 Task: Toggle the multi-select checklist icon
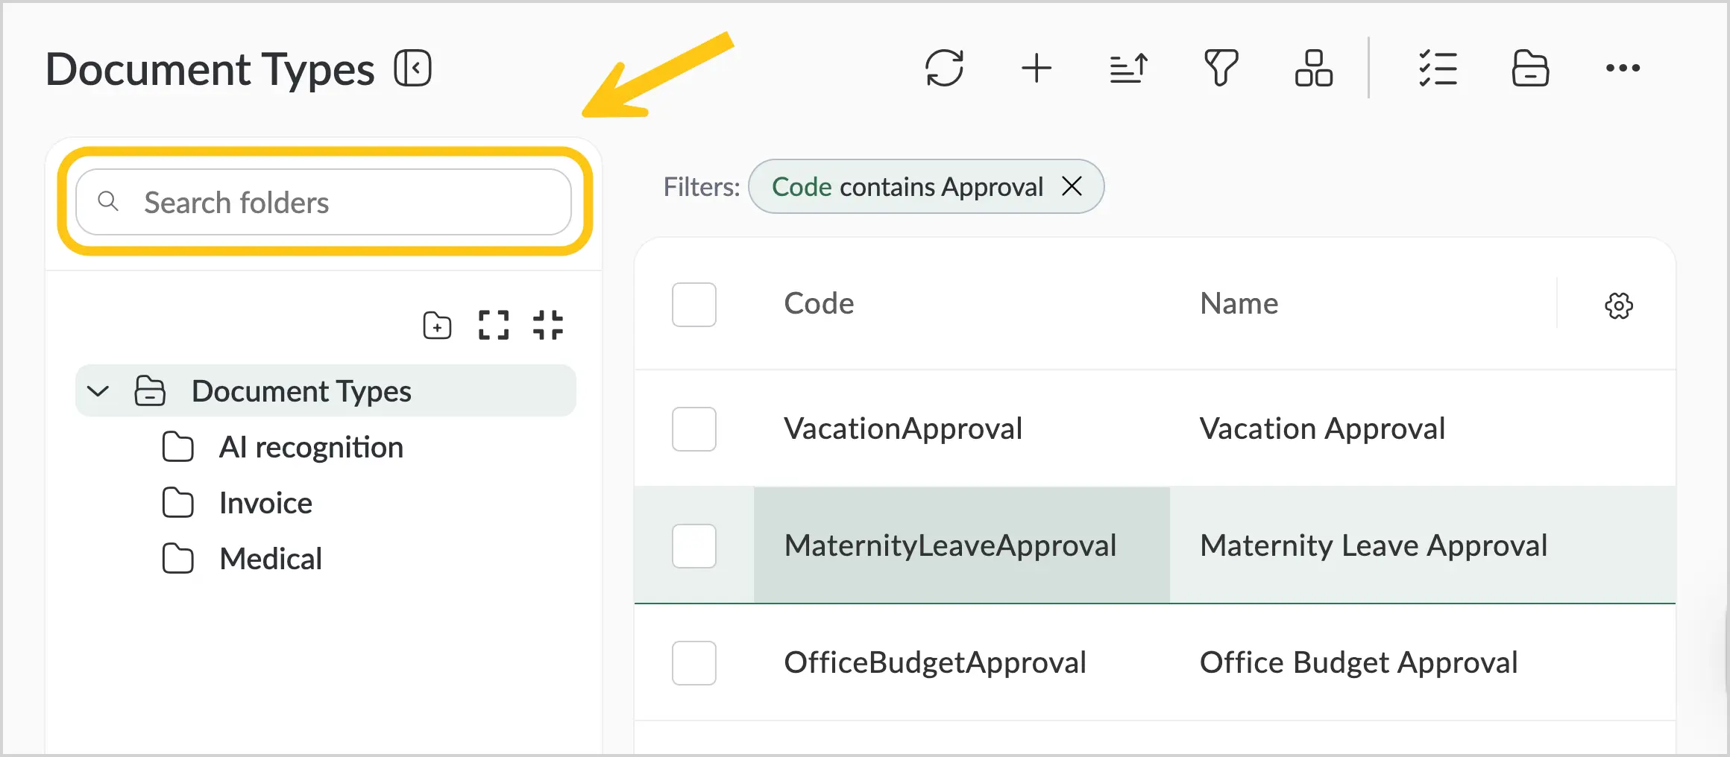click(x=1438, y=69)
